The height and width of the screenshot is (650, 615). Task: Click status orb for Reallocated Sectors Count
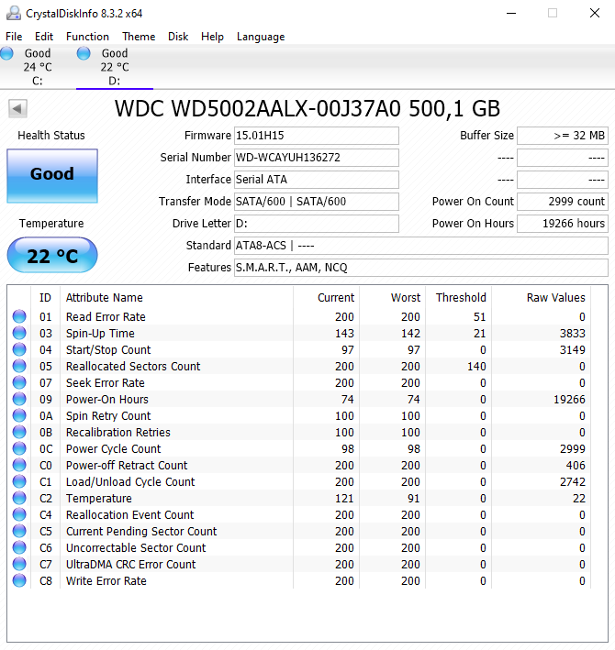click(x=19, y=366)
